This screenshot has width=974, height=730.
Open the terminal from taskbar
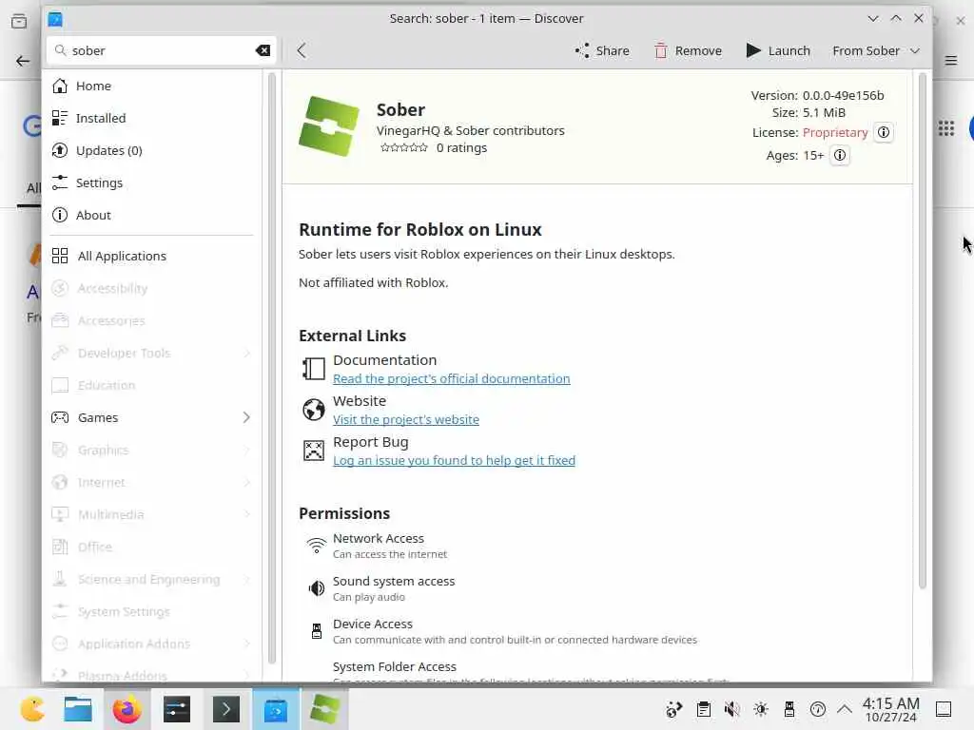click(x=226, y=709)
